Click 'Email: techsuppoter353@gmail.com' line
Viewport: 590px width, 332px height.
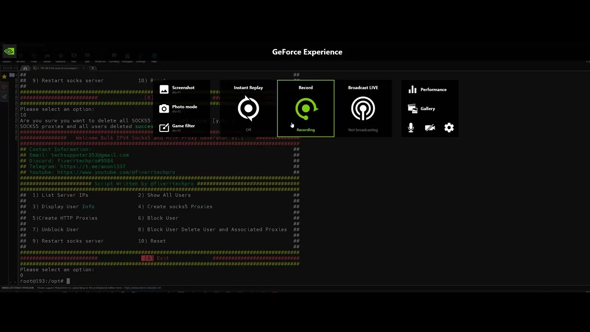click(x=79, y=155)
